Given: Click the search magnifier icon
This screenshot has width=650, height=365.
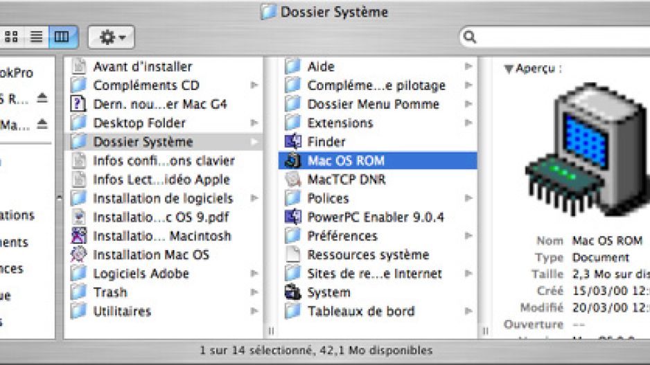Looking at the screenshot, I should 470,37.
